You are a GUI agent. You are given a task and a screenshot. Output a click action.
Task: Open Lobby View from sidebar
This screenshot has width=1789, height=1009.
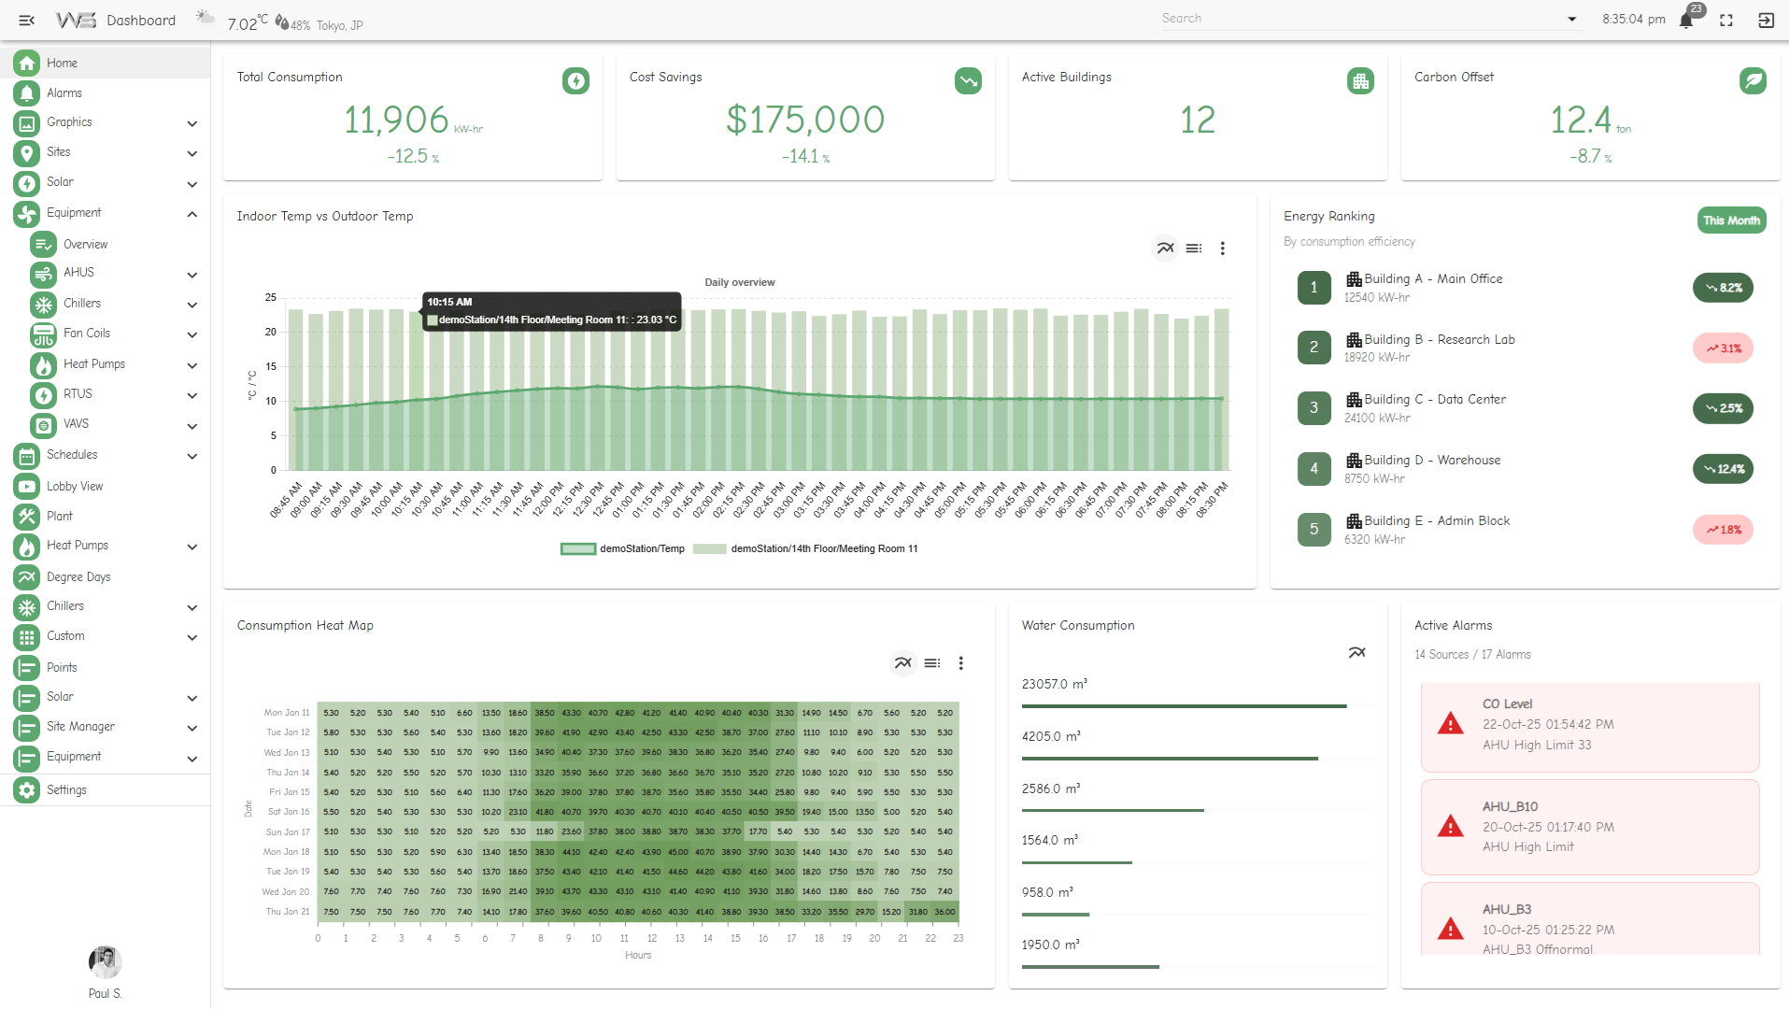click(75, 487)
